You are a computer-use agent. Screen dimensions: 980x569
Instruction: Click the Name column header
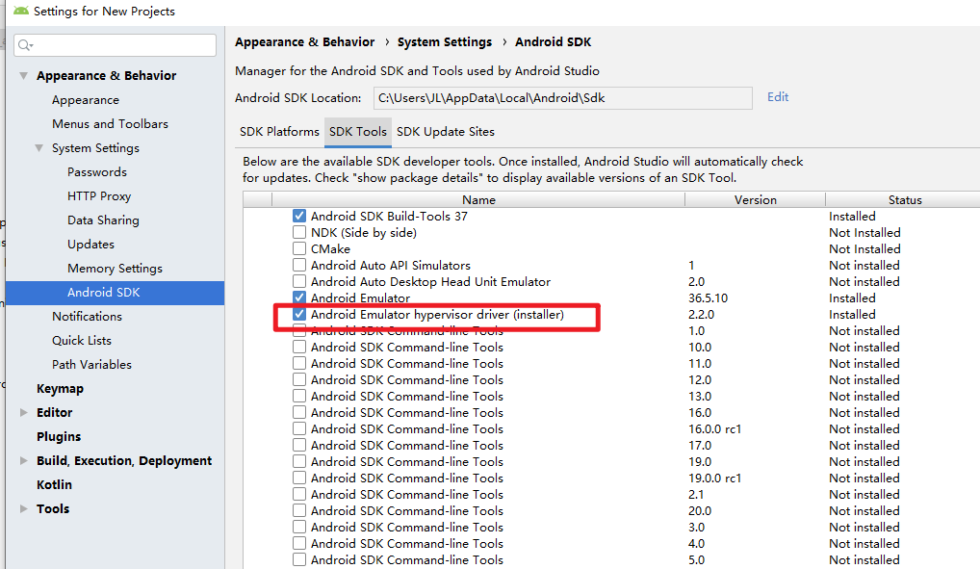point(478,200)
